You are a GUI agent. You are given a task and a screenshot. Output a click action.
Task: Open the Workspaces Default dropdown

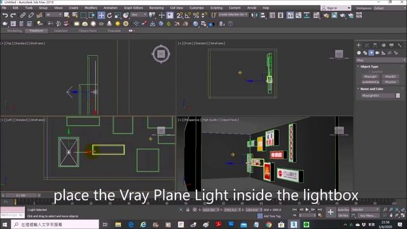[389, 8]
